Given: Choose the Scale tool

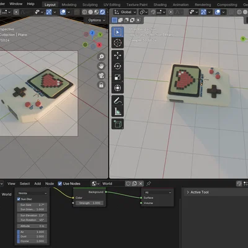Looking at the screenshot, I should [118, 77].
